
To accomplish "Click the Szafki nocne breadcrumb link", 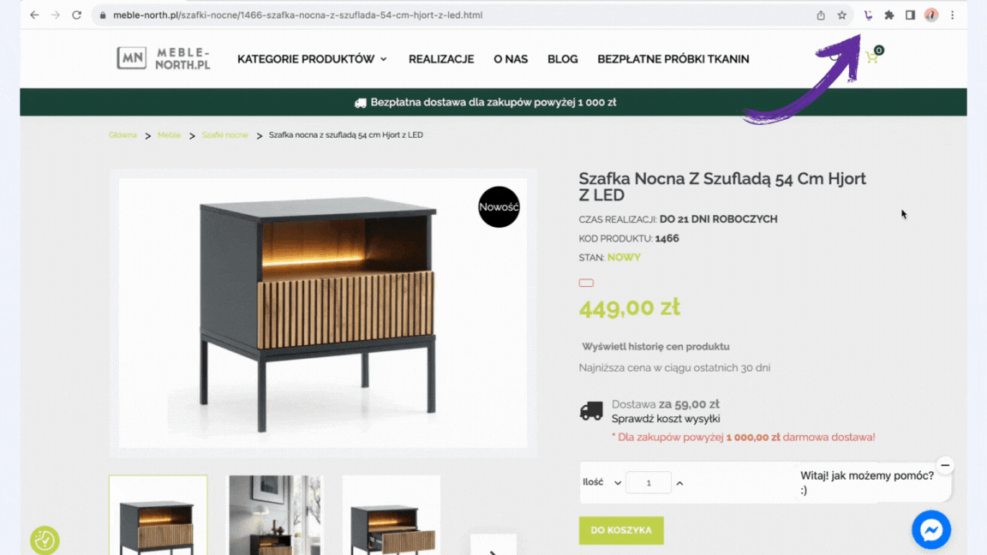I will click(x=224, y=135).
